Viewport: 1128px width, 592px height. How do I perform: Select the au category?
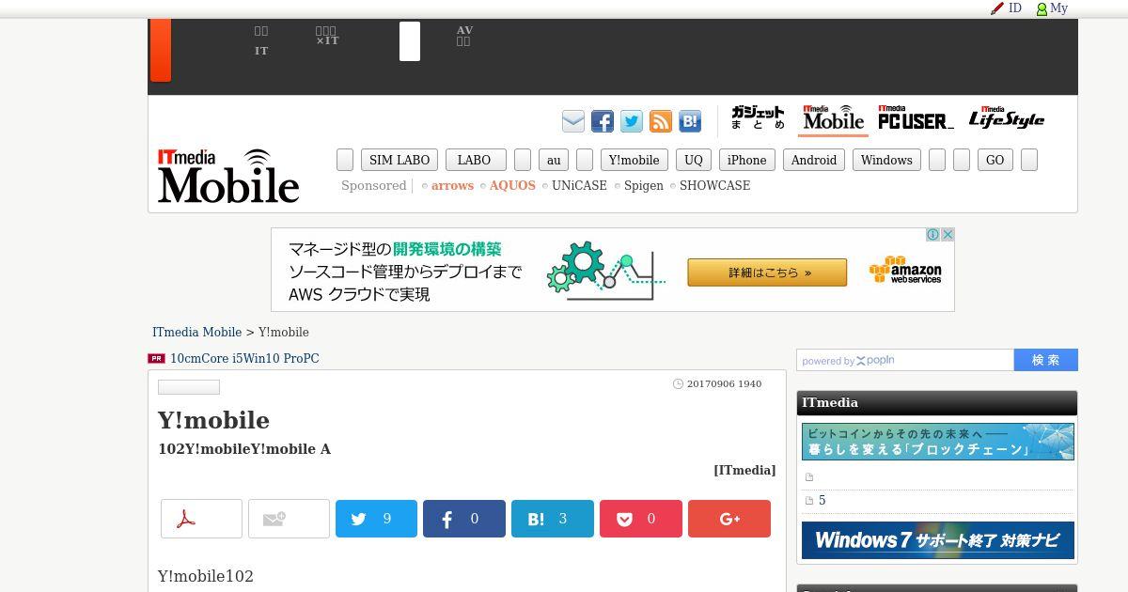[554, 160]
